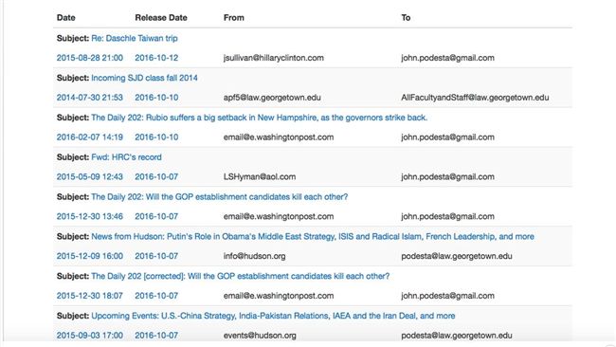The width and height of the screenshot is (616, 347).
Task: Open Daily 202 GOP establishment candidates email
Action: point(219,197)
